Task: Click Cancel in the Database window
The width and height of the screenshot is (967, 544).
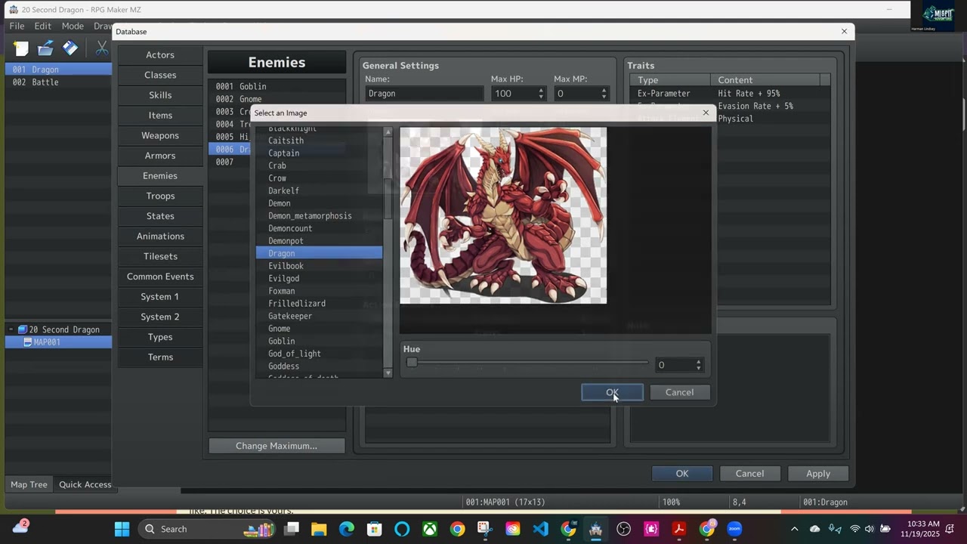Action: 749,474
